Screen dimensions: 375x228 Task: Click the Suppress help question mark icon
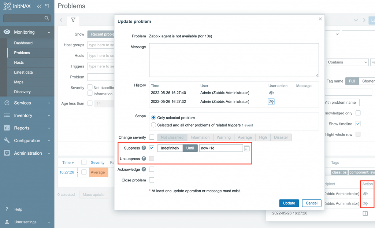click(144, 148)
